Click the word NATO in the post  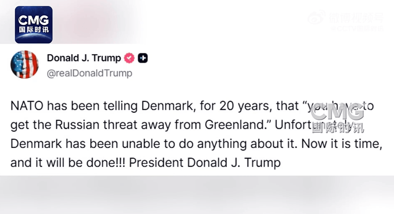[x=27, y=107]
